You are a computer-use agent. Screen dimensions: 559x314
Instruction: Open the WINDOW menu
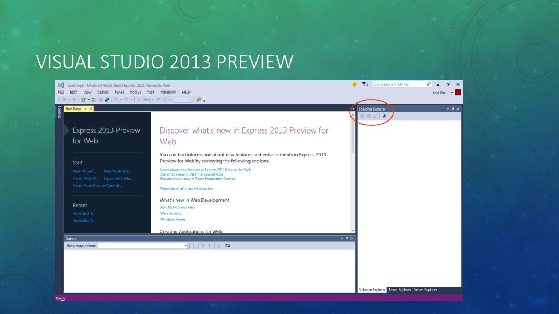pyautogui.click(x=168, y=92)
